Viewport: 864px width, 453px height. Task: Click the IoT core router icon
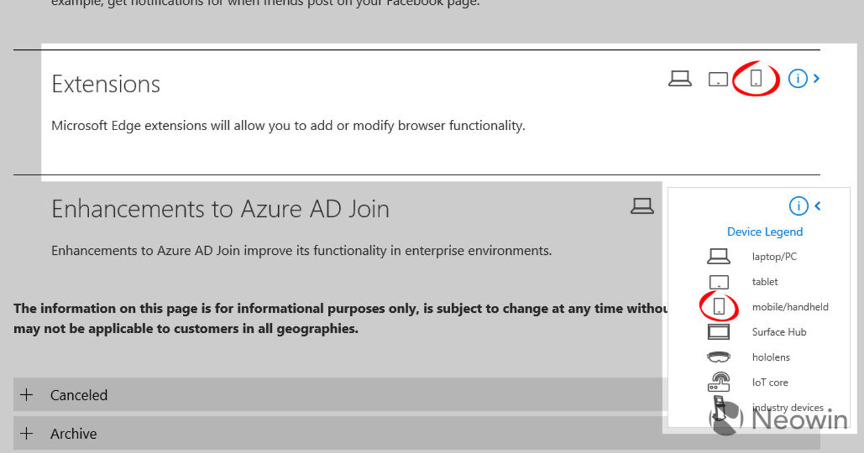point(719,382)
